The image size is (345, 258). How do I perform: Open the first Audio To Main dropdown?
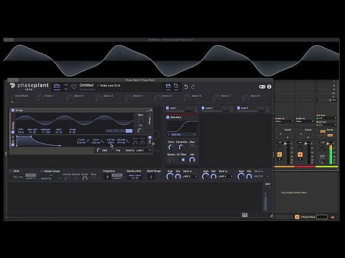[284, 121]
